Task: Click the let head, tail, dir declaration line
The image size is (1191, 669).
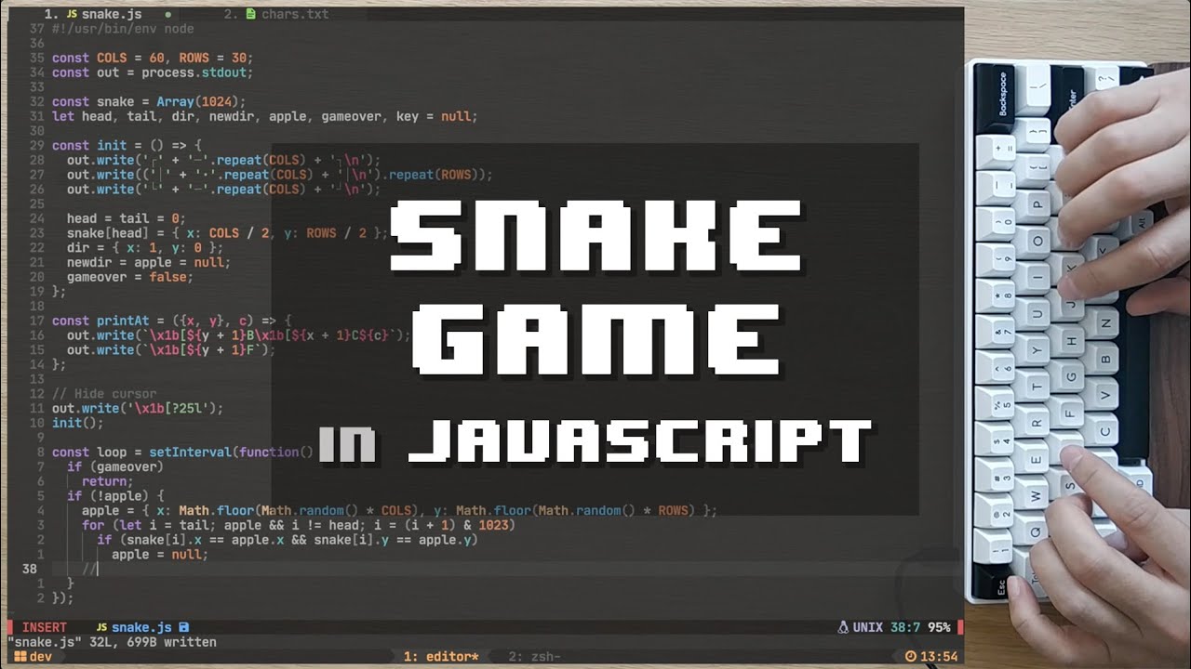Action: click(265, 116)
